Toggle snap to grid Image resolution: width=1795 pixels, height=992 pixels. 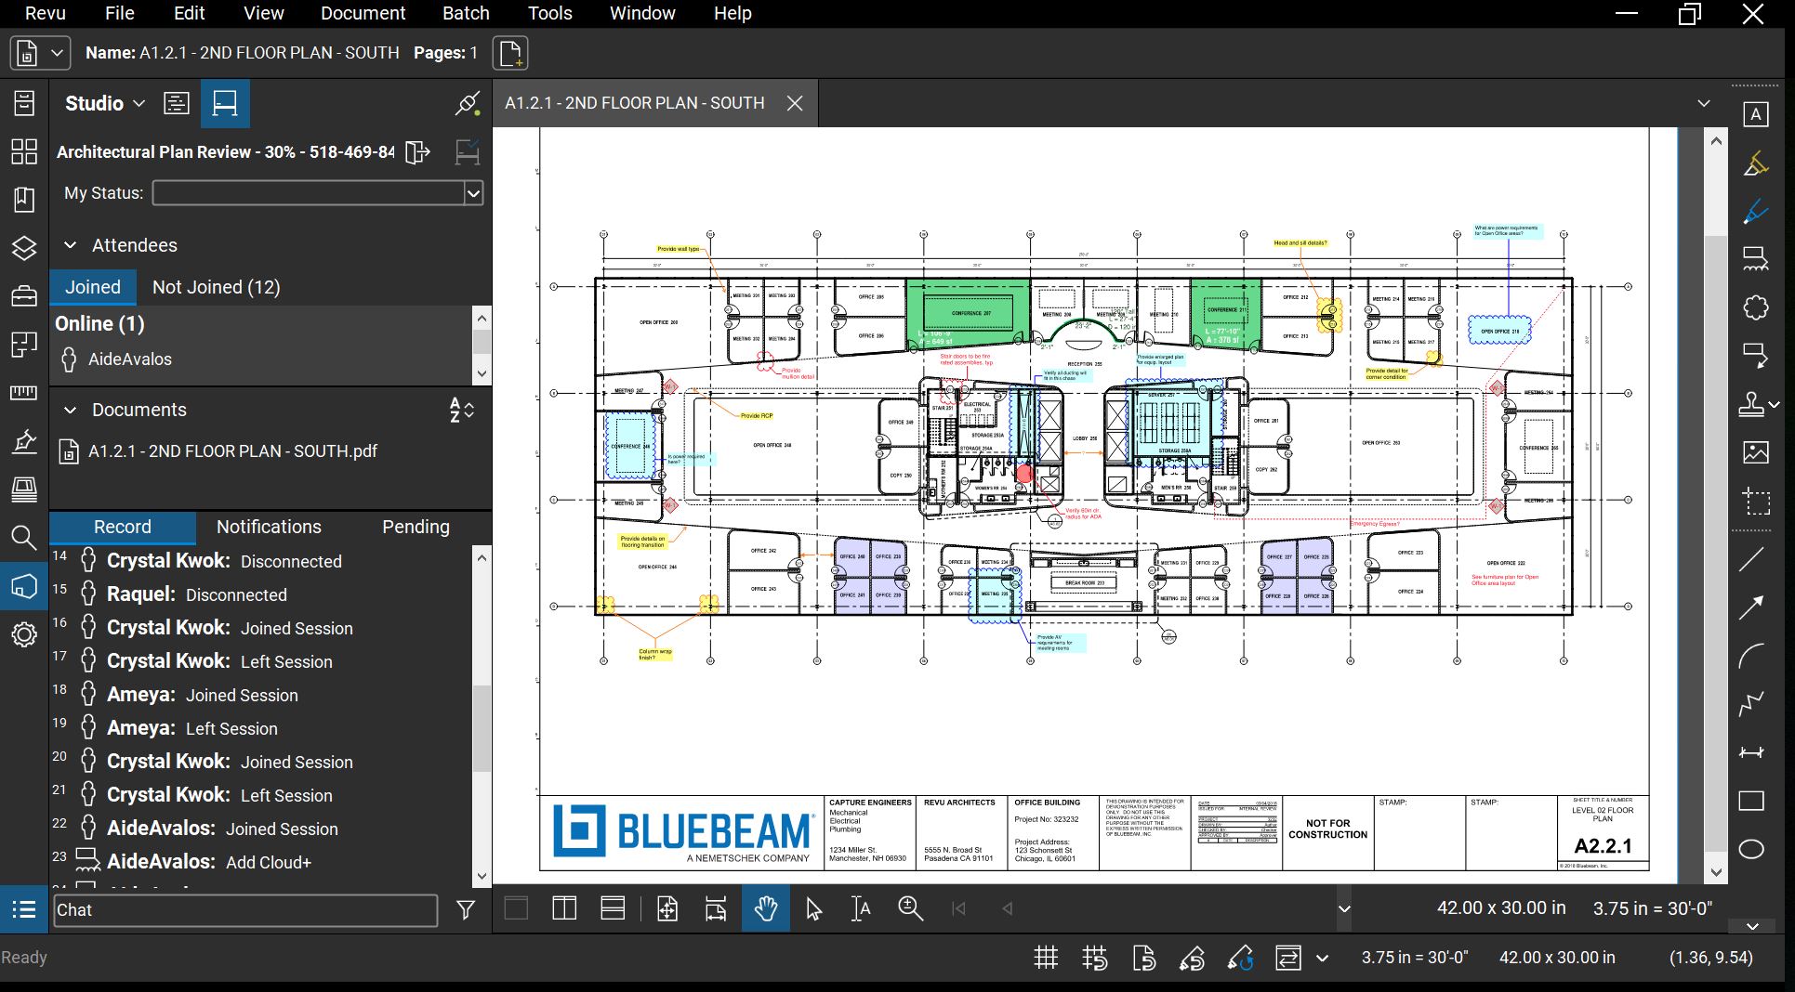(1096, 958)
